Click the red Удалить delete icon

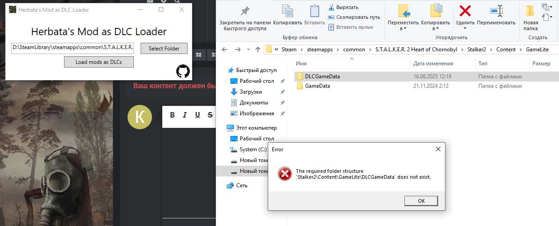(465, 11)
